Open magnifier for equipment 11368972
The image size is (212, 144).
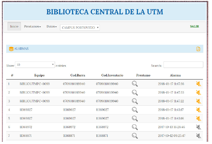pos(135,127)
